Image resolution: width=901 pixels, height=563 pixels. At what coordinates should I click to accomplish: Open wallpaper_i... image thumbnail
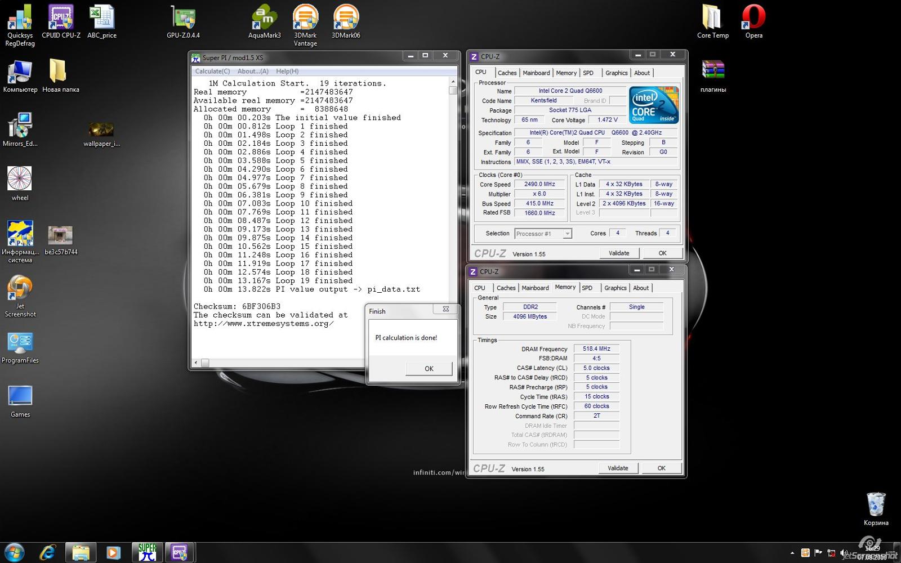(x=102, y=134)
